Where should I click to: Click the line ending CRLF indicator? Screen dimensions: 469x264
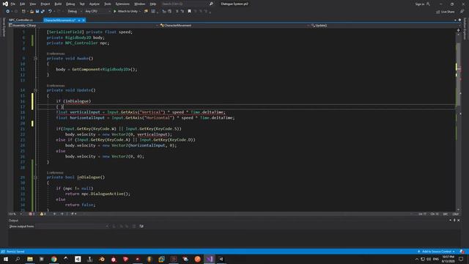point(456,214)
